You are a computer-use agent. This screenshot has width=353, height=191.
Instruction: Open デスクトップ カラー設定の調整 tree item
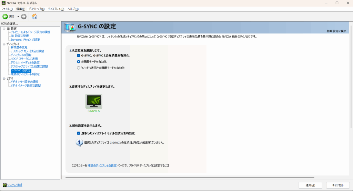27,51
